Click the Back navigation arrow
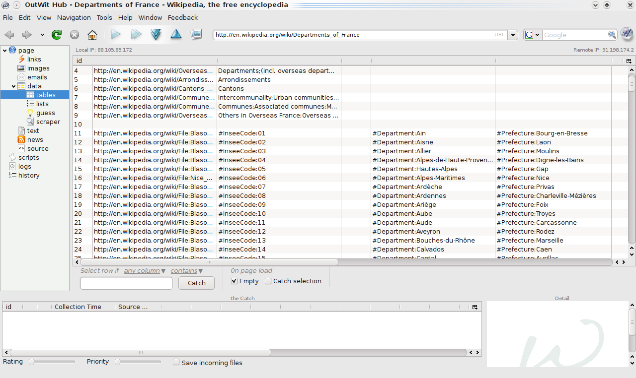The height and width of the screenshot is (378, 636). (9, 35)
